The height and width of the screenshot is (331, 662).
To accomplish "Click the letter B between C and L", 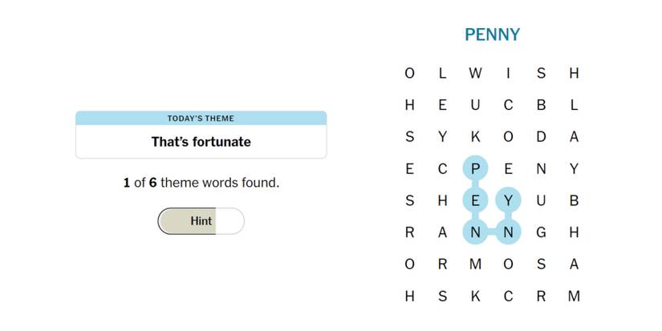I will coord(541,105).
